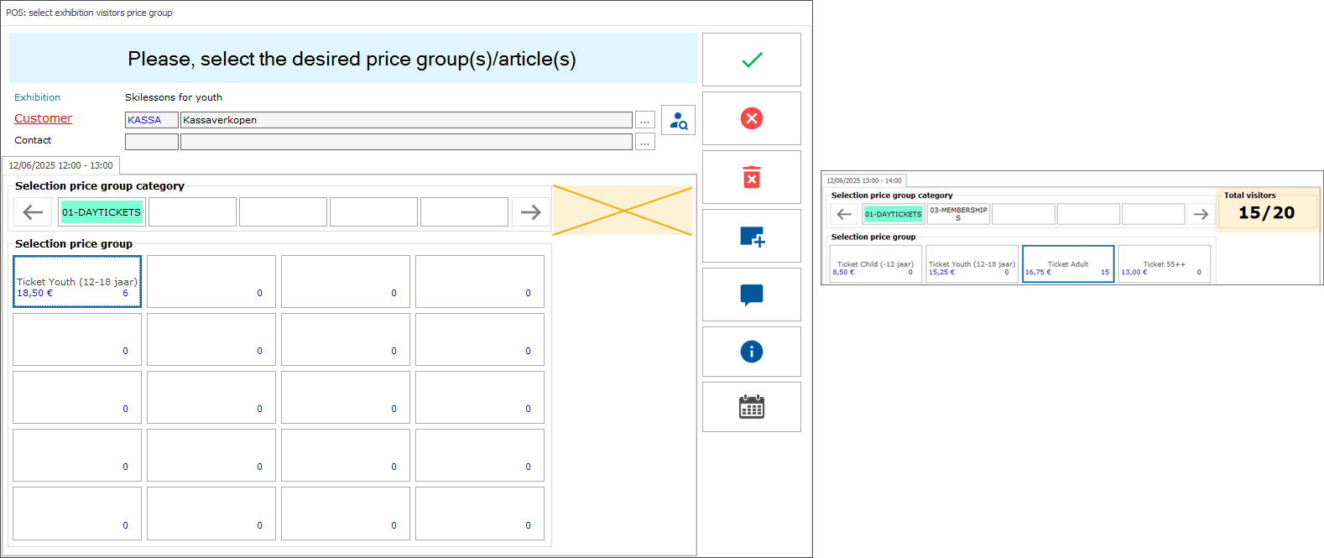Click the red trash delete icon
Viewport: 1324px width, 558px height.
[751, 177]
